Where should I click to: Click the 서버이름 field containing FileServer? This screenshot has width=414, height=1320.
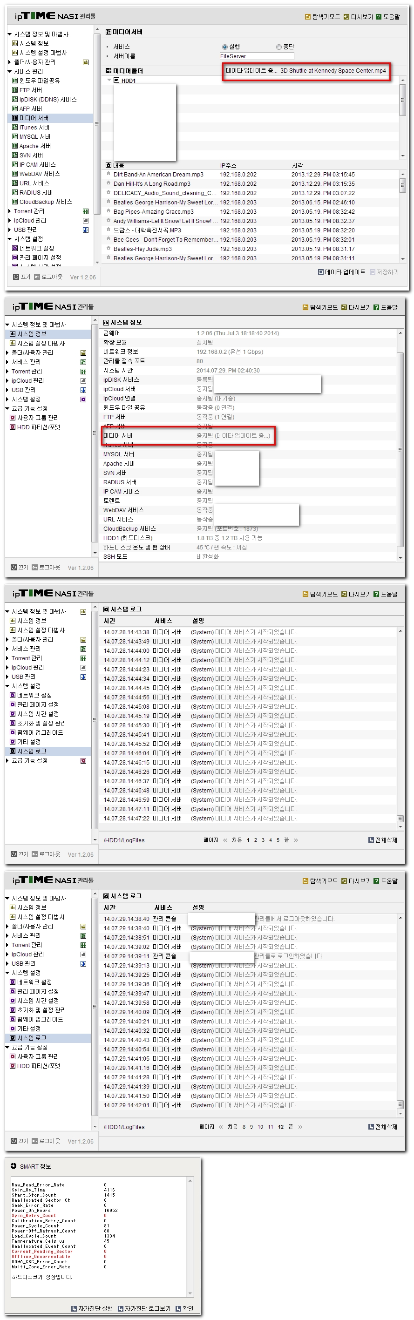(257, 56)
